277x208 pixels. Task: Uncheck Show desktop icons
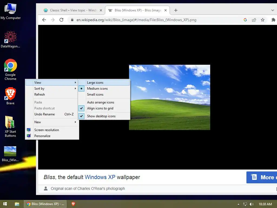[x=104, y=116]
